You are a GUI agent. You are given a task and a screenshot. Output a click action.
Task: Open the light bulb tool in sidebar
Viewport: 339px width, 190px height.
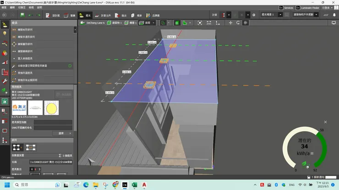point(5,33)
